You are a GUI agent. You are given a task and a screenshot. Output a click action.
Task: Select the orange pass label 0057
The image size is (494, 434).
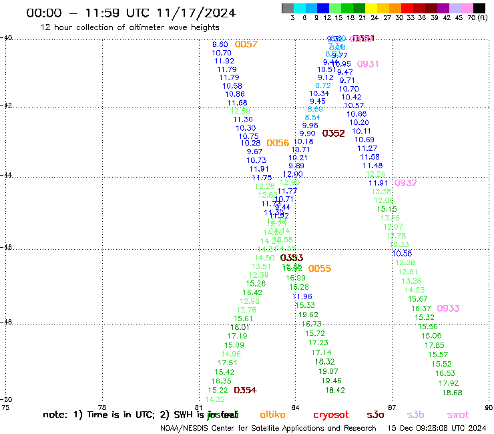coord(246,45)
